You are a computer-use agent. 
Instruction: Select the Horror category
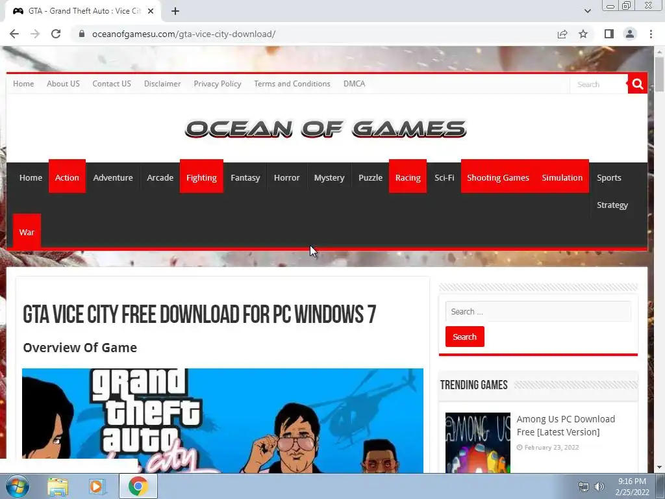[286, 177]
